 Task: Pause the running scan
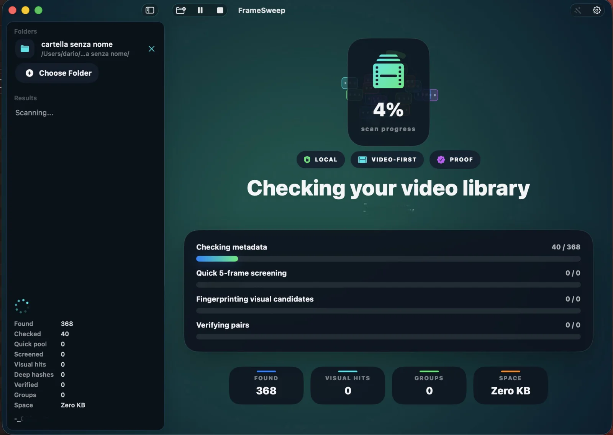[200, 10]
